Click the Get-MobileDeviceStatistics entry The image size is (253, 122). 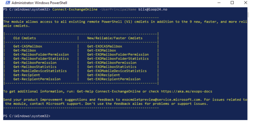[x=40, y=71]
